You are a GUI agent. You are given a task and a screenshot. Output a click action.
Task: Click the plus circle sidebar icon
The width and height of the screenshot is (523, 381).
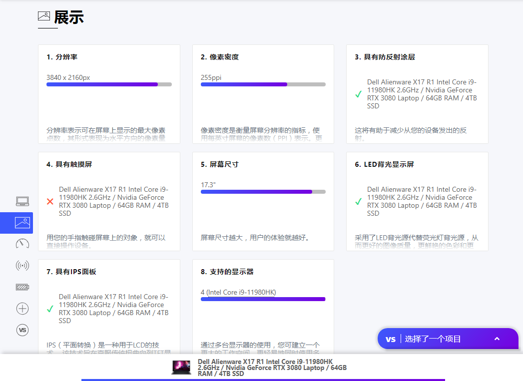pyautogui.click(x=22, y=308)
